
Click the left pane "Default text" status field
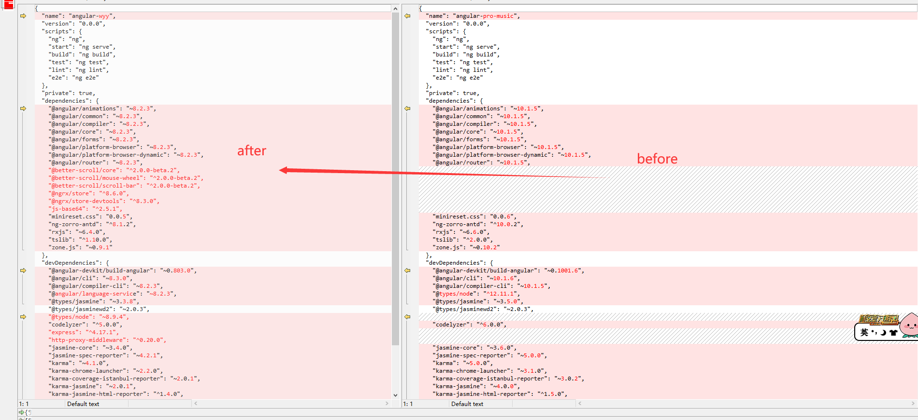pyautogui.click(x=83, y=404)
